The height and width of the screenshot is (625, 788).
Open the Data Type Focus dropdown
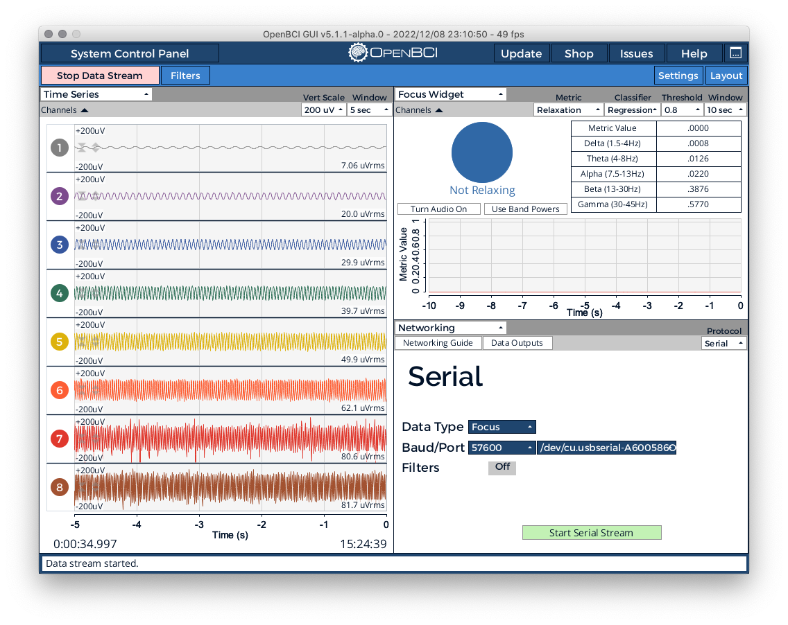coord(502,427)
